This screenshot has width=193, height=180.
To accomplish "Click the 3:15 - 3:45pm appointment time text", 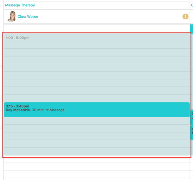I will [17, 106].
